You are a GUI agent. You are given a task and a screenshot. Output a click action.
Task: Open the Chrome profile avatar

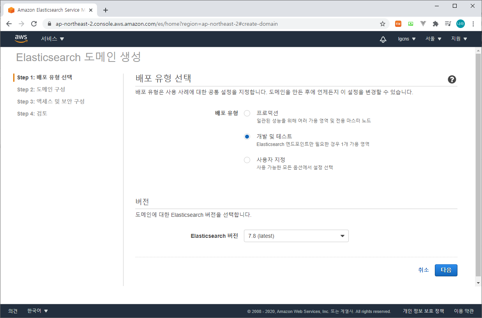461,24
